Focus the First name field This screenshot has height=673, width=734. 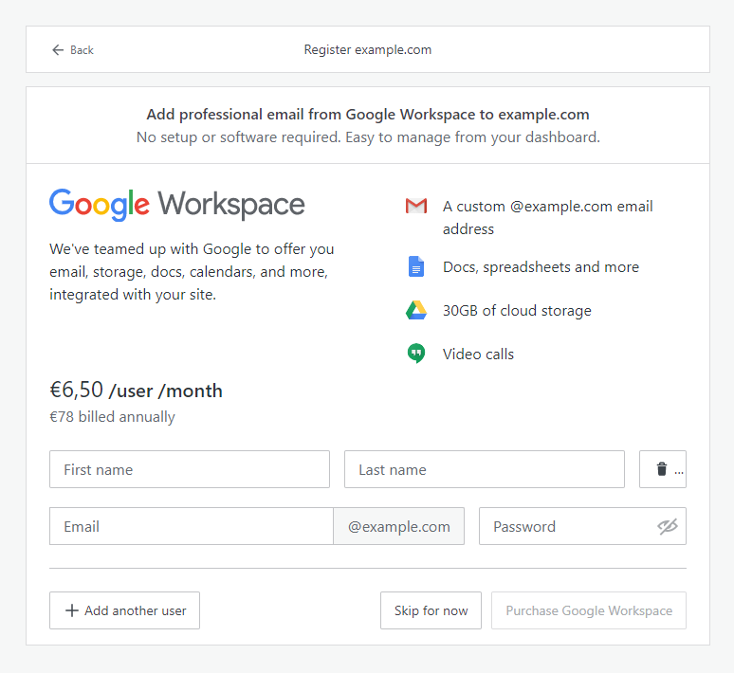[190, 469]
